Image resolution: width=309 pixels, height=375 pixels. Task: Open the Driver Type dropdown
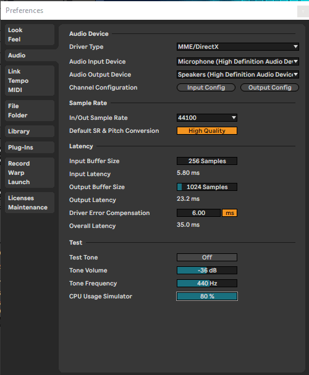point(238,46)
